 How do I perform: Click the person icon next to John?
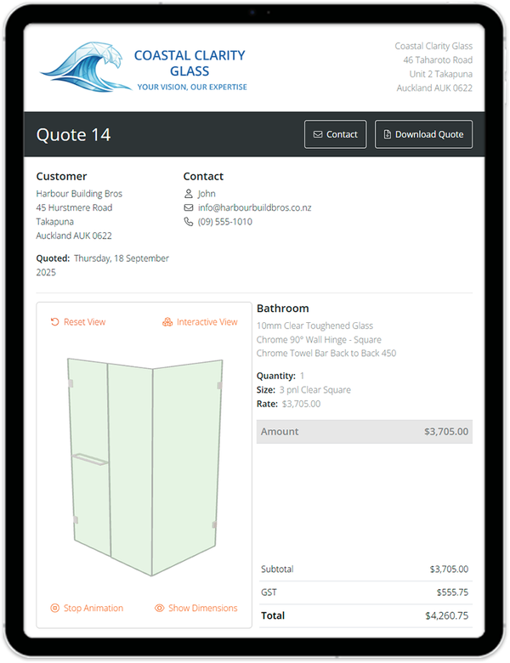coord(189,194)
